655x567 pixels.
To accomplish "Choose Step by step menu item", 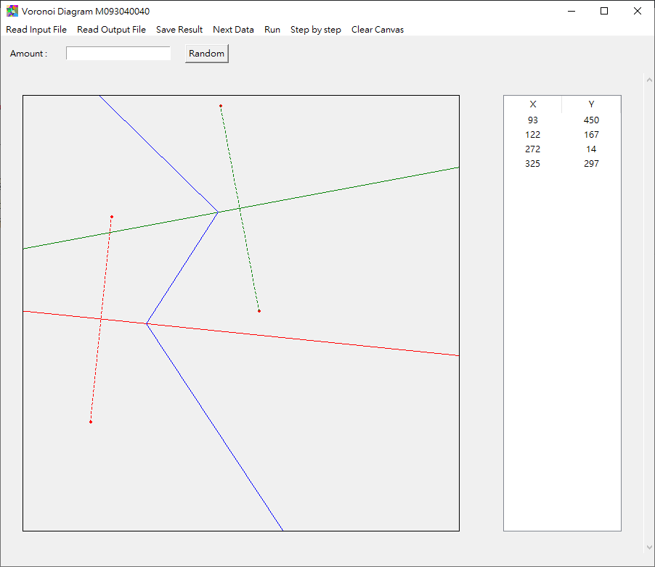I will pos(315,30).
